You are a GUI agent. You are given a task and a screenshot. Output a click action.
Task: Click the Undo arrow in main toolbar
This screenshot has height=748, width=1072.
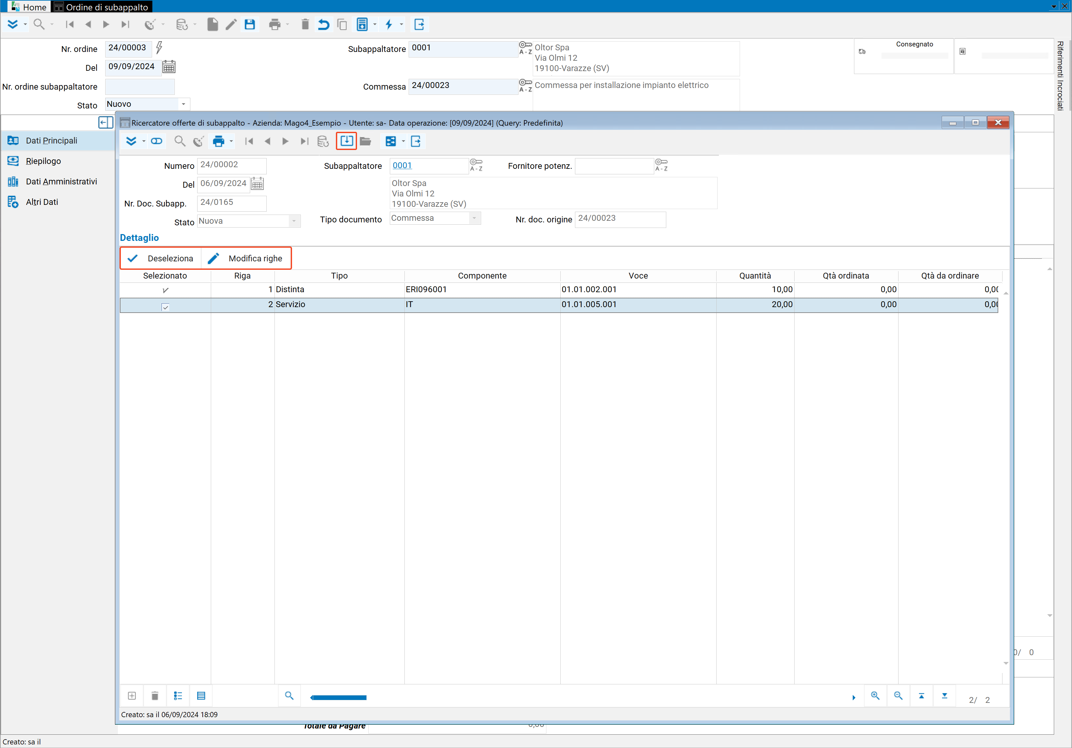(324, 24)
